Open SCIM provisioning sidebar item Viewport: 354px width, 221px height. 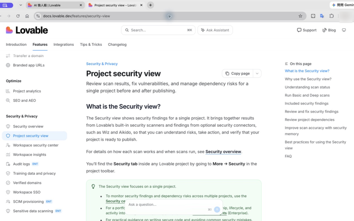click(35, 202)
